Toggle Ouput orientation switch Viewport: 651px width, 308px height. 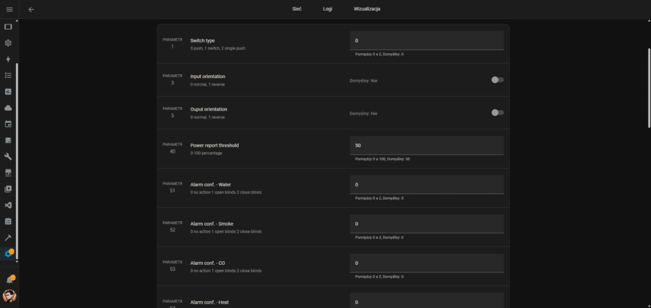497,113
